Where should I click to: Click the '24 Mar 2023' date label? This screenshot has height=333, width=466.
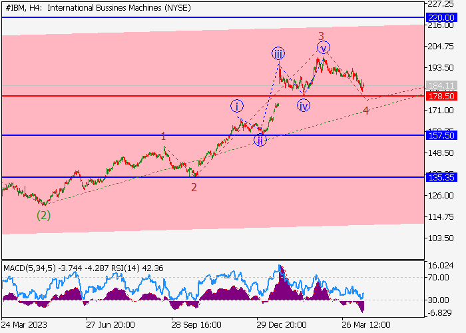[x=24, y=324]
